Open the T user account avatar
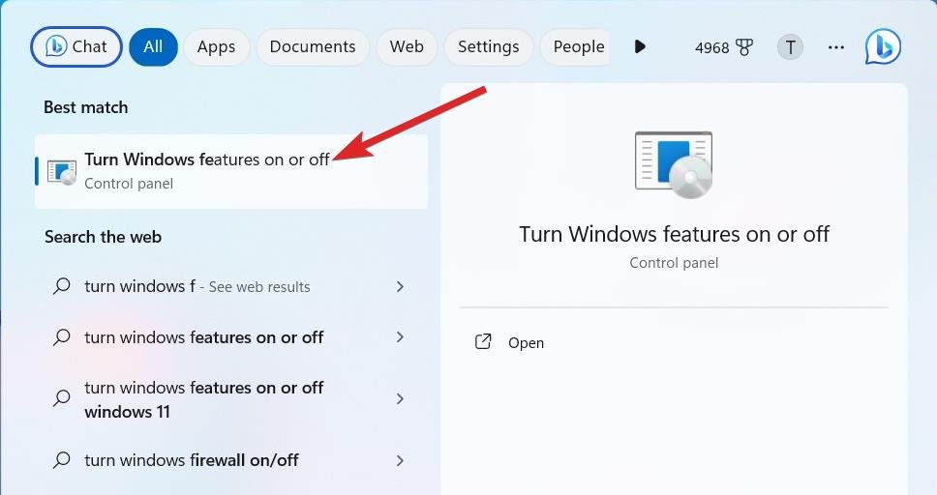The image size is (937, 495). (791, 46)
